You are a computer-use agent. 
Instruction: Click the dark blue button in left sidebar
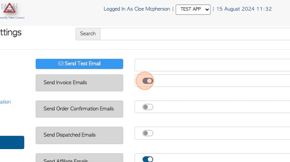coord(12,142)
